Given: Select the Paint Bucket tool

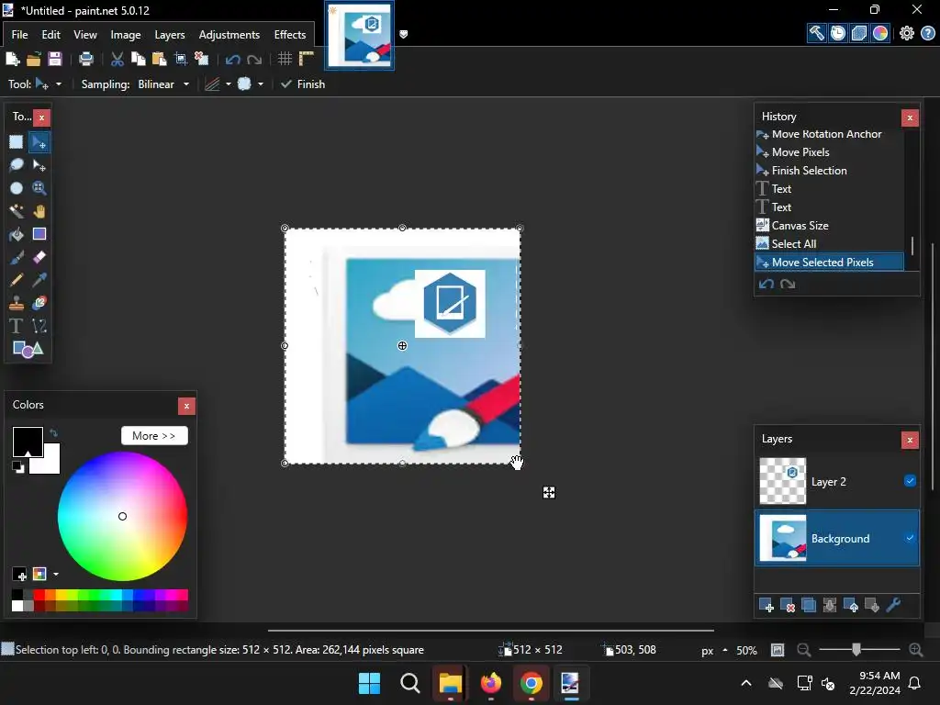Looking at the screenshot, I should (17, 234).
